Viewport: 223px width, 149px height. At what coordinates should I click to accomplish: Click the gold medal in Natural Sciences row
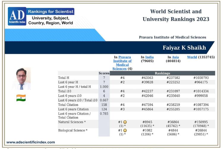pyautogui.click(x=125, y=122)
